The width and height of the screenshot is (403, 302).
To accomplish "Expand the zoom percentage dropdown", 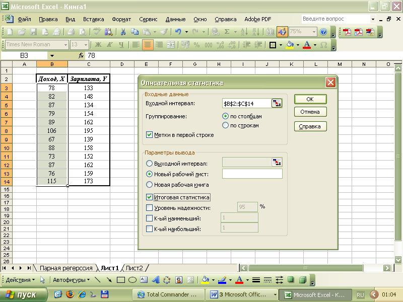I will (314, 32).
